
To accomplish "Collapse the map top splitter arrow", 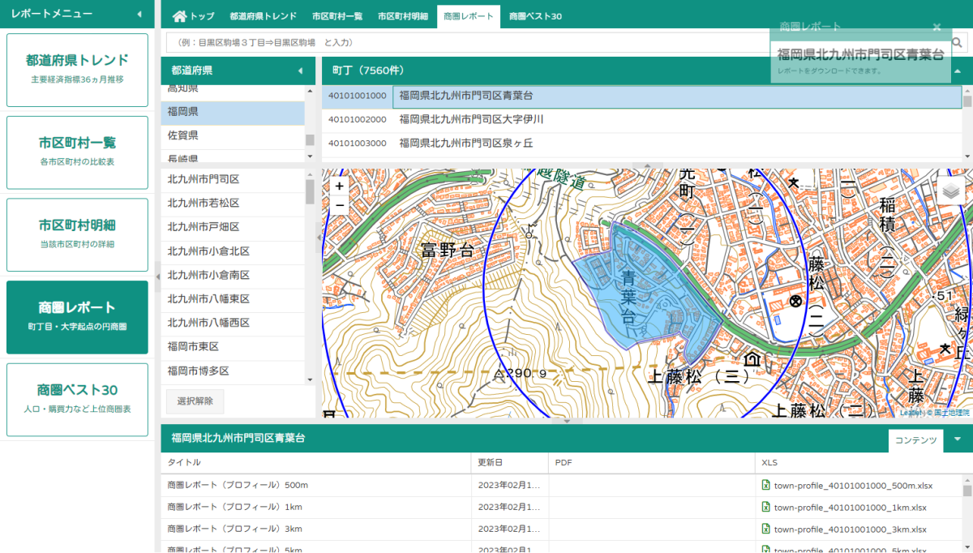I will [647, 165].
